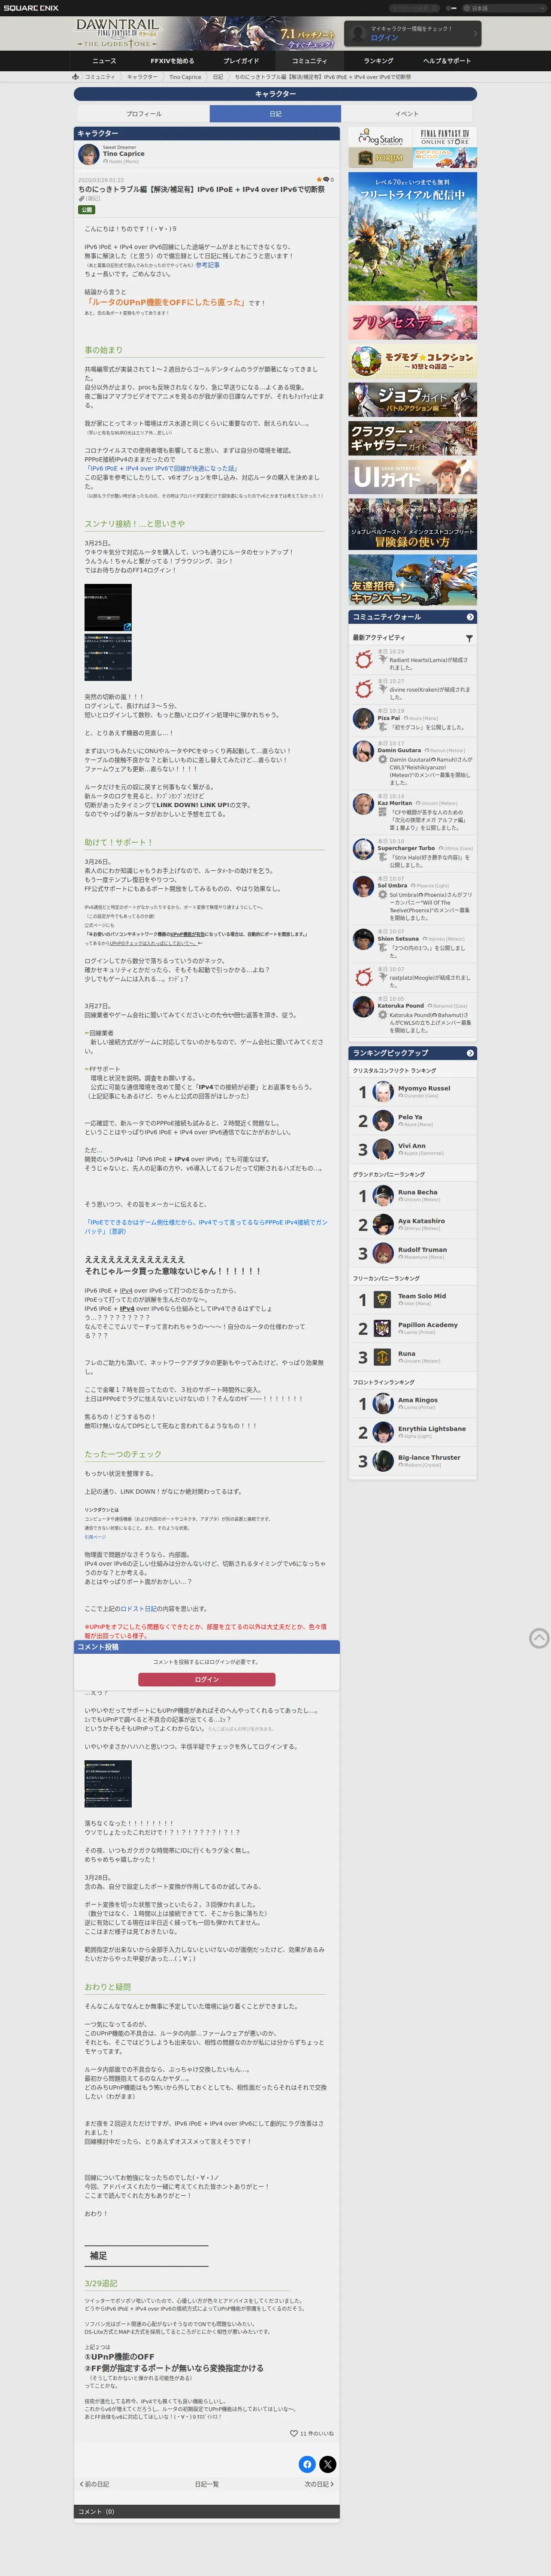Click the ランキングピックアップ arrow icon
This screenshot has height=2576, width=551.
click(x=470, y=1053)
